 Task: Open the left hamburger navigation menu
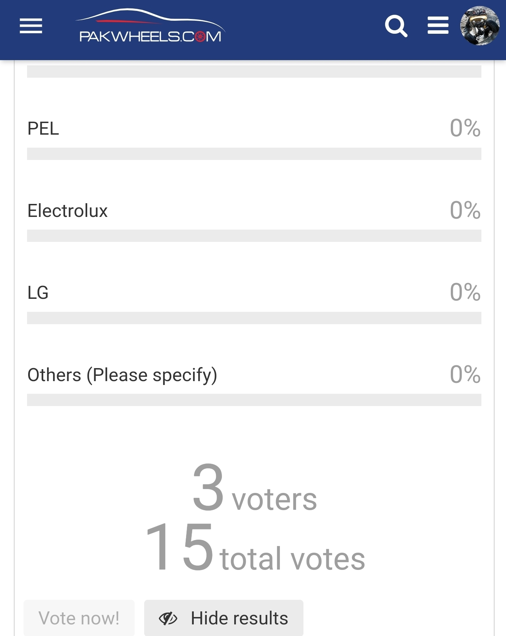pos(31,26)
